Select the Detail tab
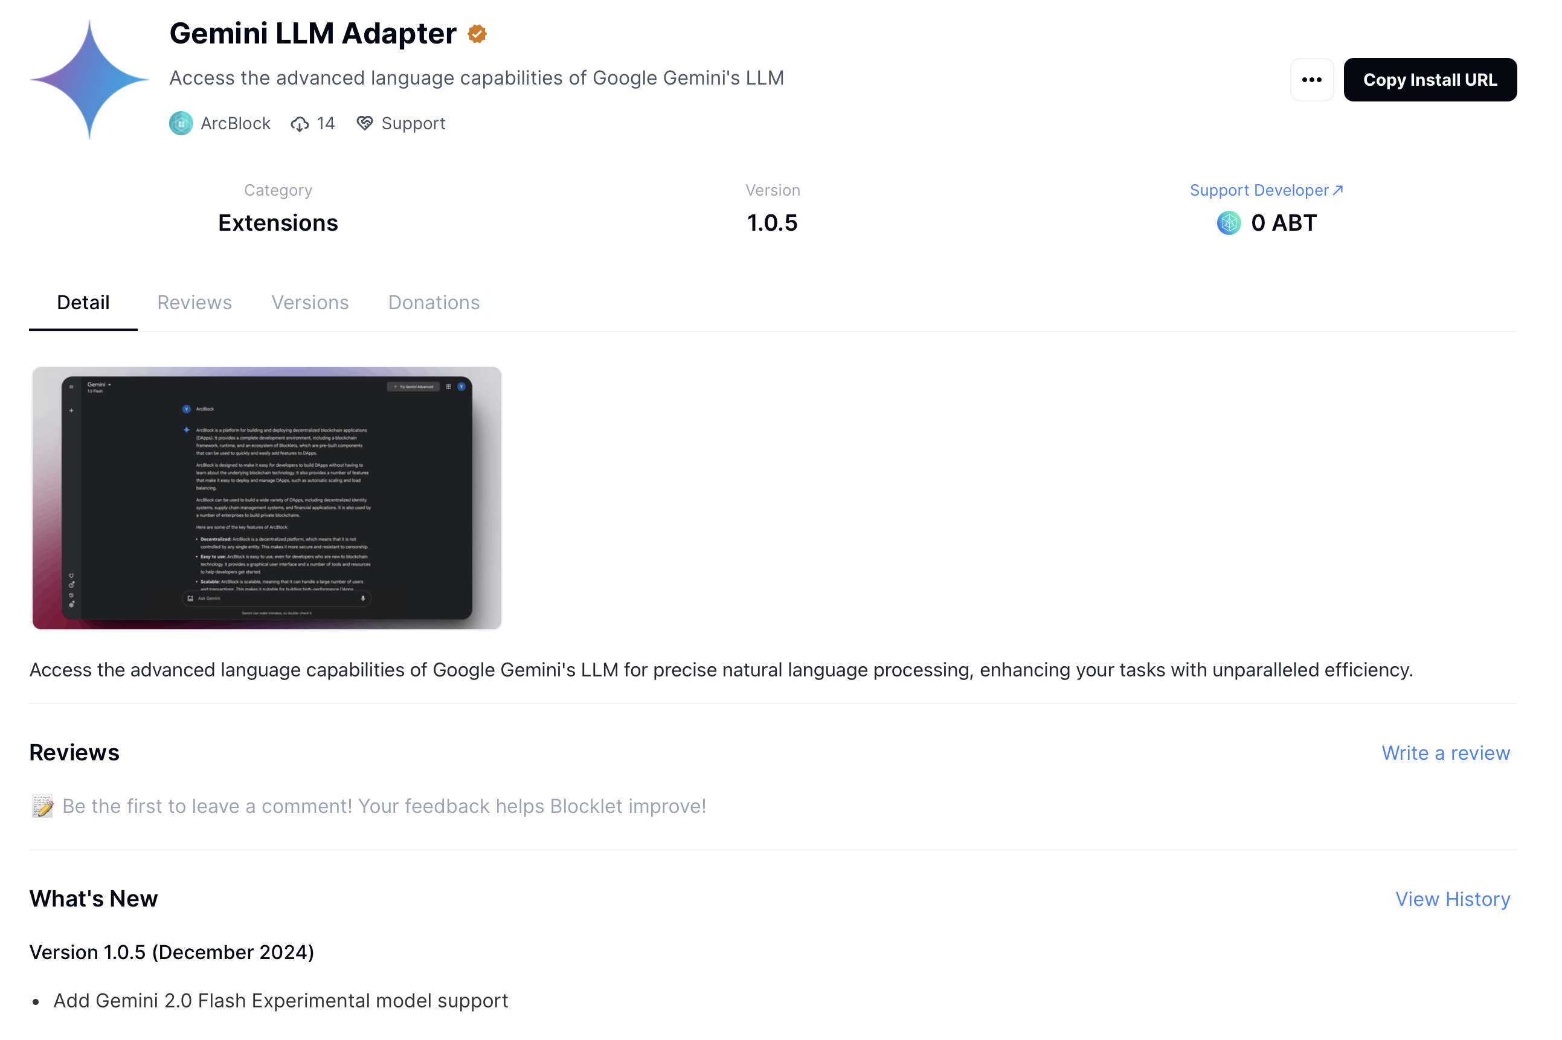This screenshot has width=1562, height=1040. [x=83, y=303]
